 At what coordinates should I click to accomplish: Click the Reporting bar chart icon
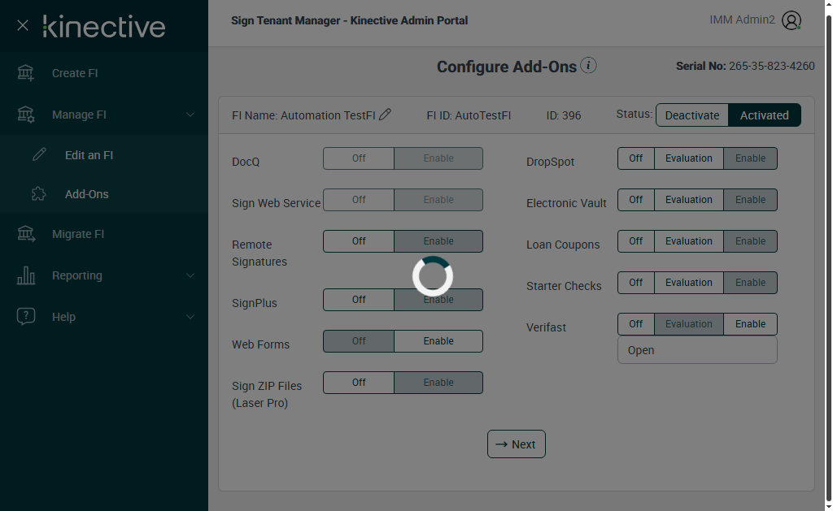25,275
